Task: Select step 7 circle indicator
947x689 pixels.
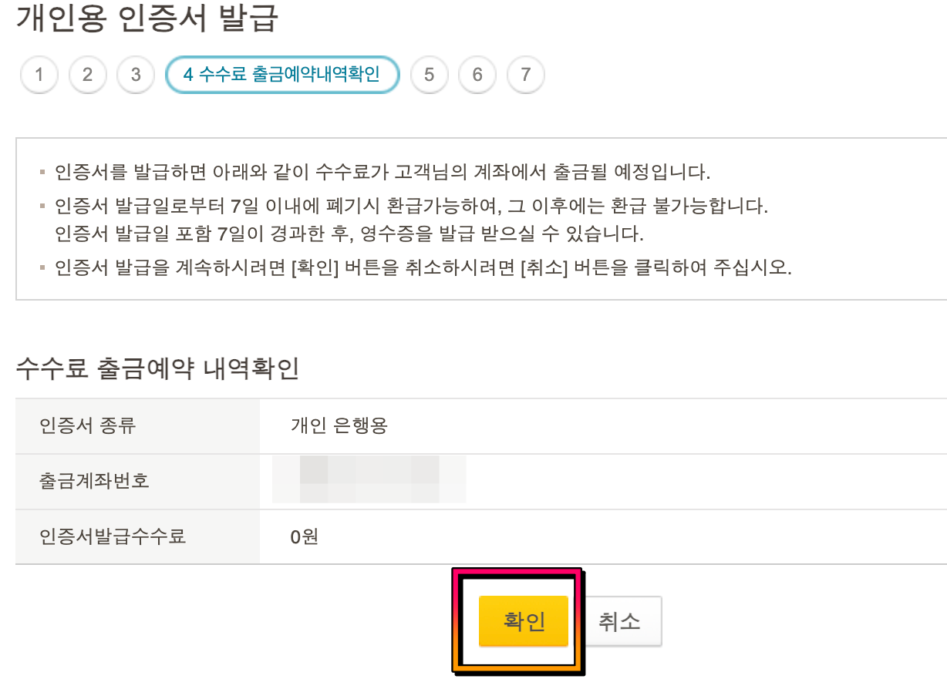Action: click(x=525, y=75)
